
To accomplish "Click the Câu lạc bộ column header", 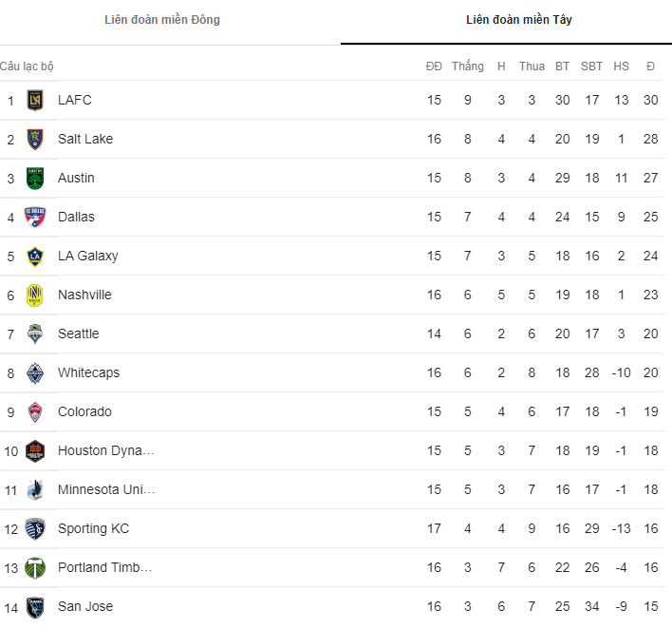I will pyautogui.click(x=28, y=67).
